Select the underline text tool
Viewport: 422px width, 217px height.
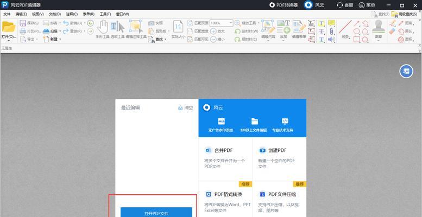click(x=322, y=40)
